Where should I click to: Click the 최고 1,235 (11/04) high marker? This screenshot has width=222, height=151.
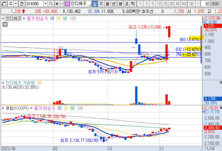coord(145,27)
